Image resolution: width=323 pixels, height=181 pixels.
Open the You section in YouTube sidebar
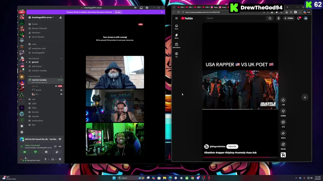click(x=176, y=55)
